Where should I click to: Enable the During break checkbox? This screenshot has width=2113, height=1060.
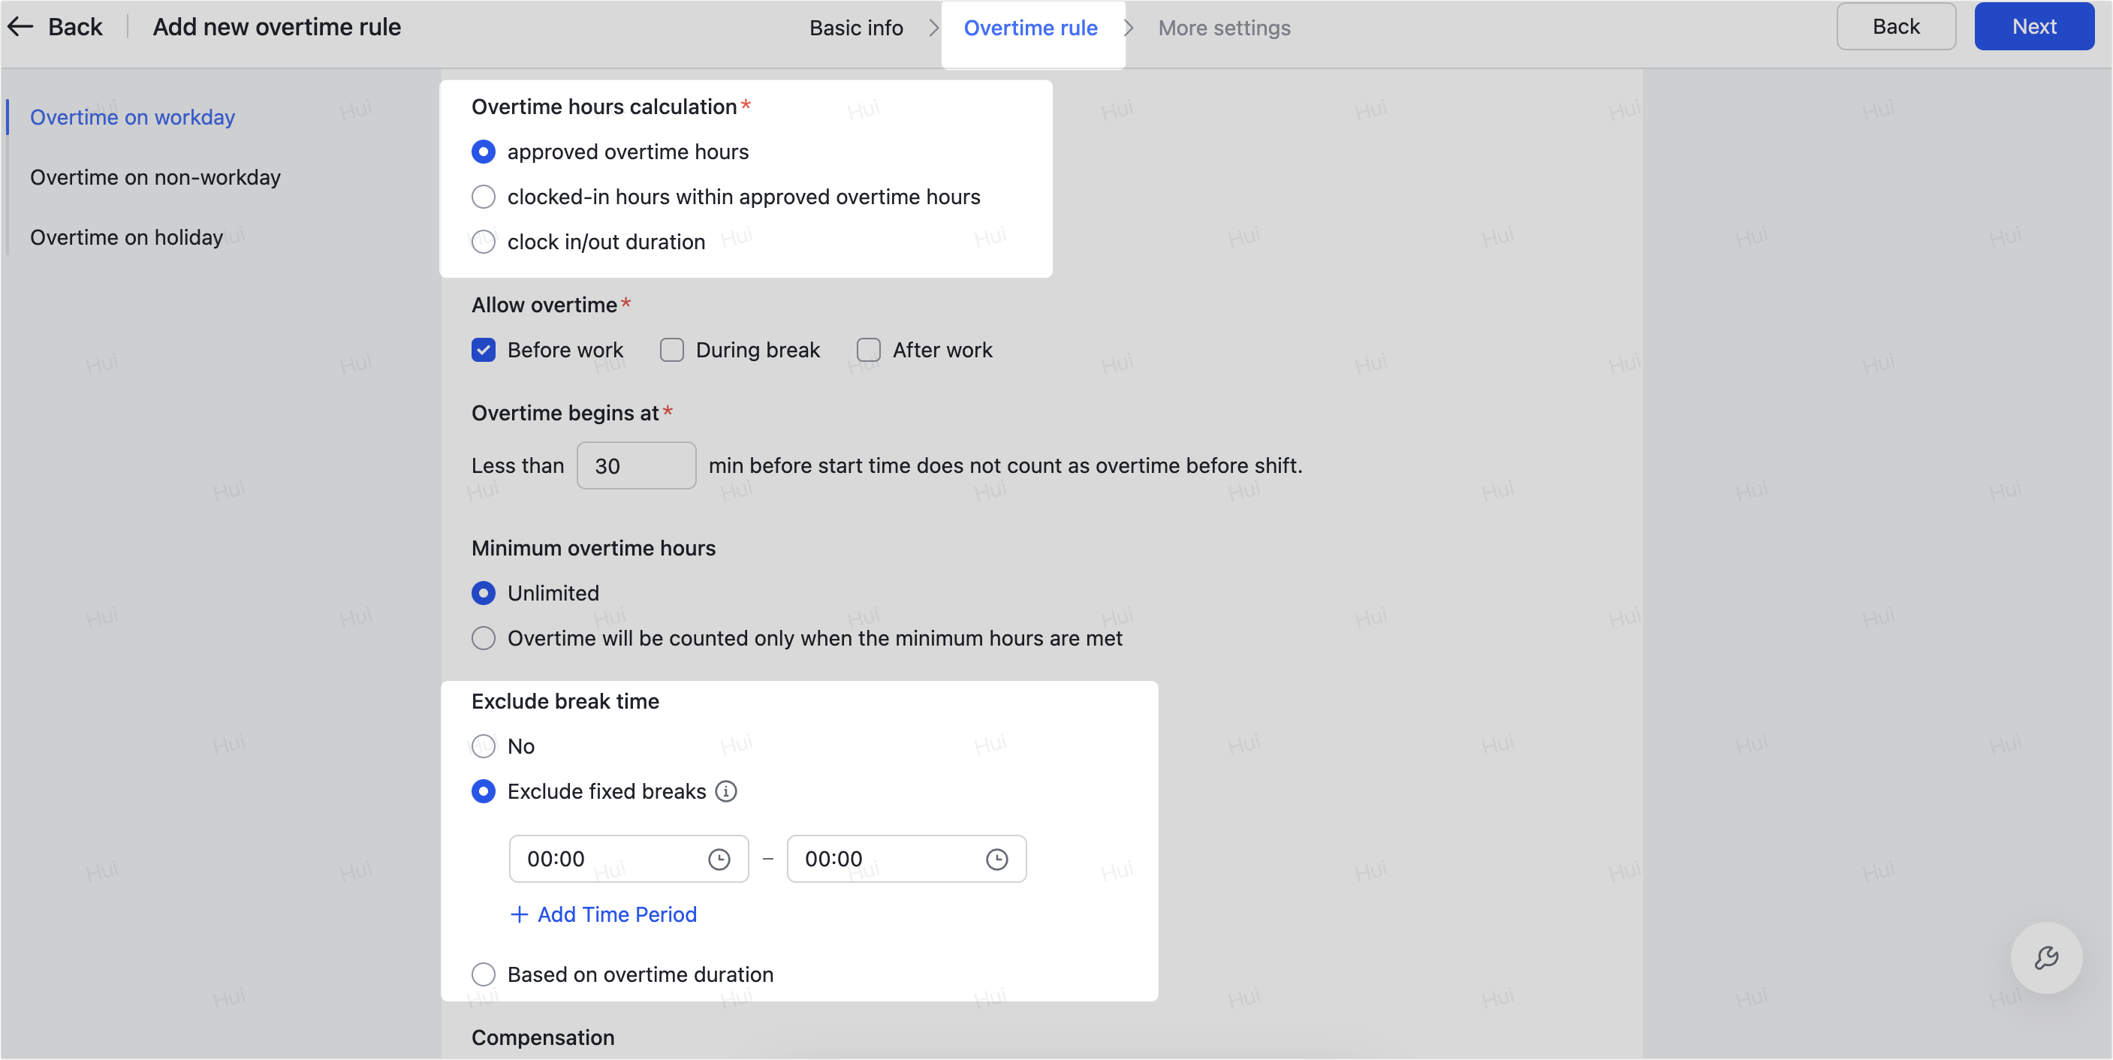(672, 349)
